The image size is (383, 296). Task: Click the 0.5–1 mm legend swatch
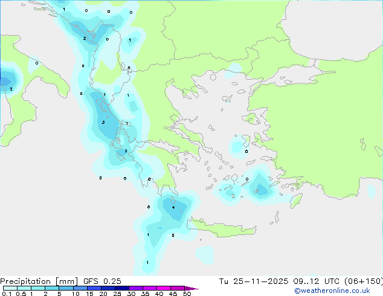tap(24, 288)
